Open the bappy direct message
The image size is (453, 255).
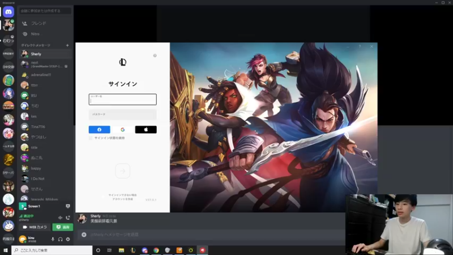click(x=45, y=168)
